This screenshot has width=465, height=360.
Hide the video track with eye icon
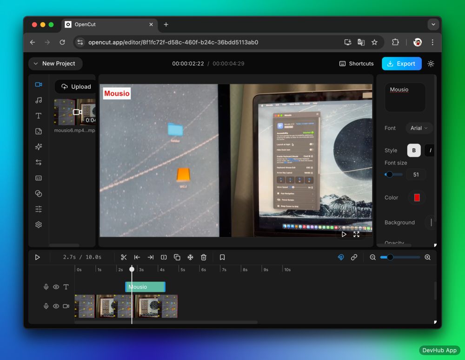coord(56,306)
